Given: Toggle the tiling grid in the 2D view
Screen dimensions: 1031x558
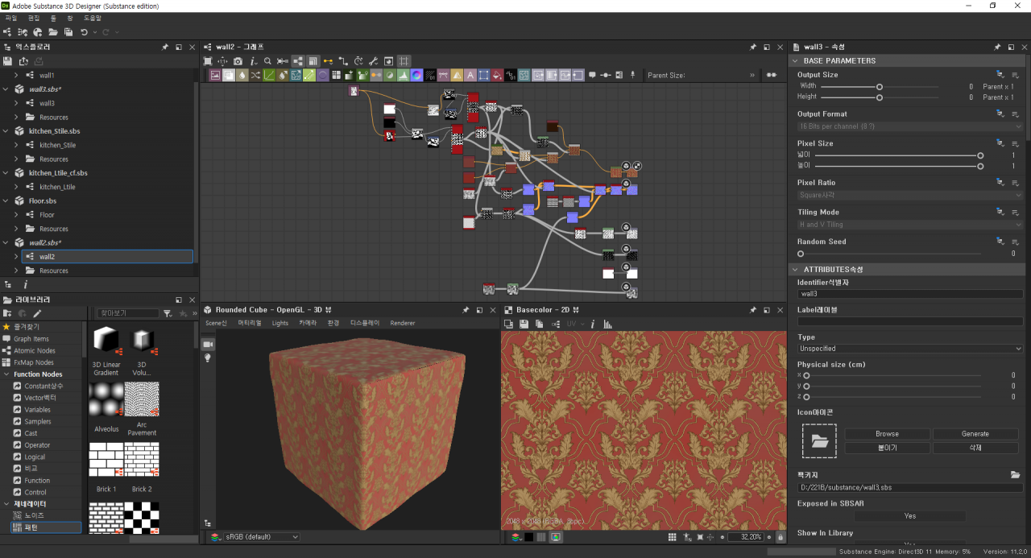Looking at the screenshot, I should [673, 537].
